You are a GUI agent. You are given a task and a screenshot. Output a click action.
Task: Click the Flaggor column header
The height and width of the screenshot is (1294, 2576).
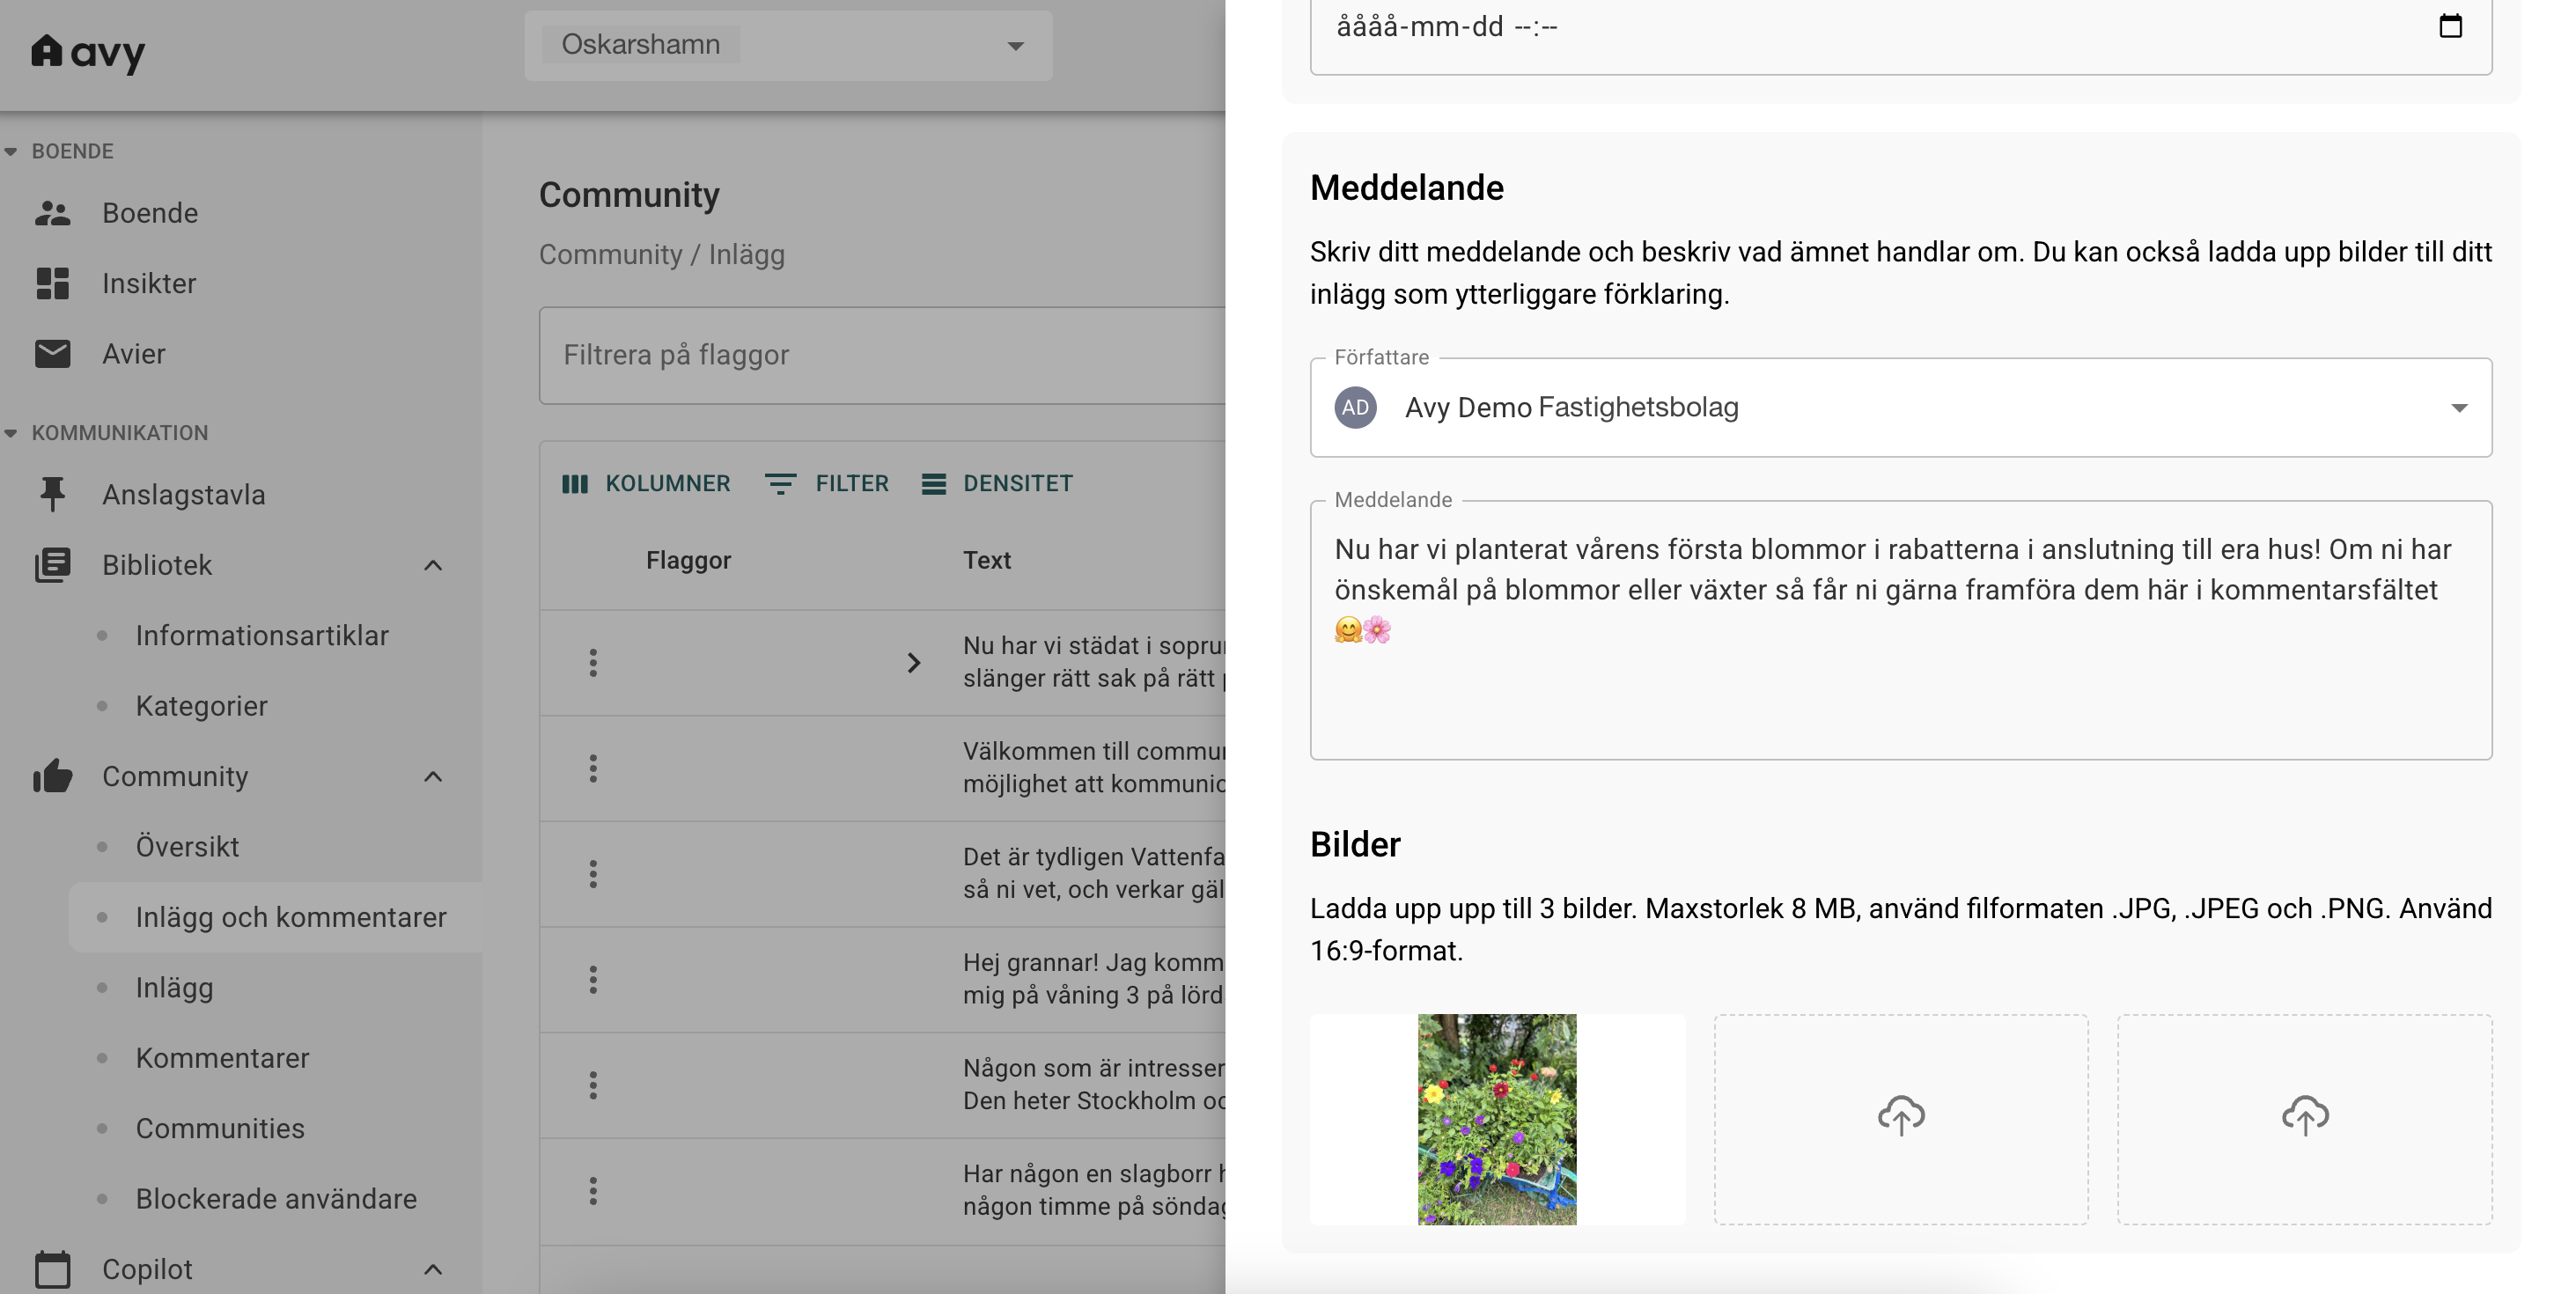[688, 560]
